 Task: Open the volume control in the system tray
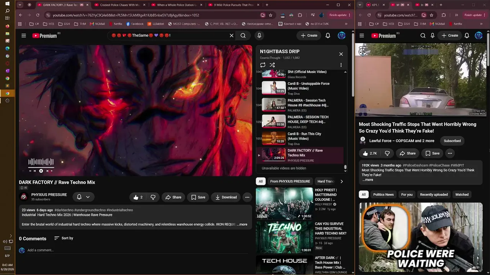point(5,241)
